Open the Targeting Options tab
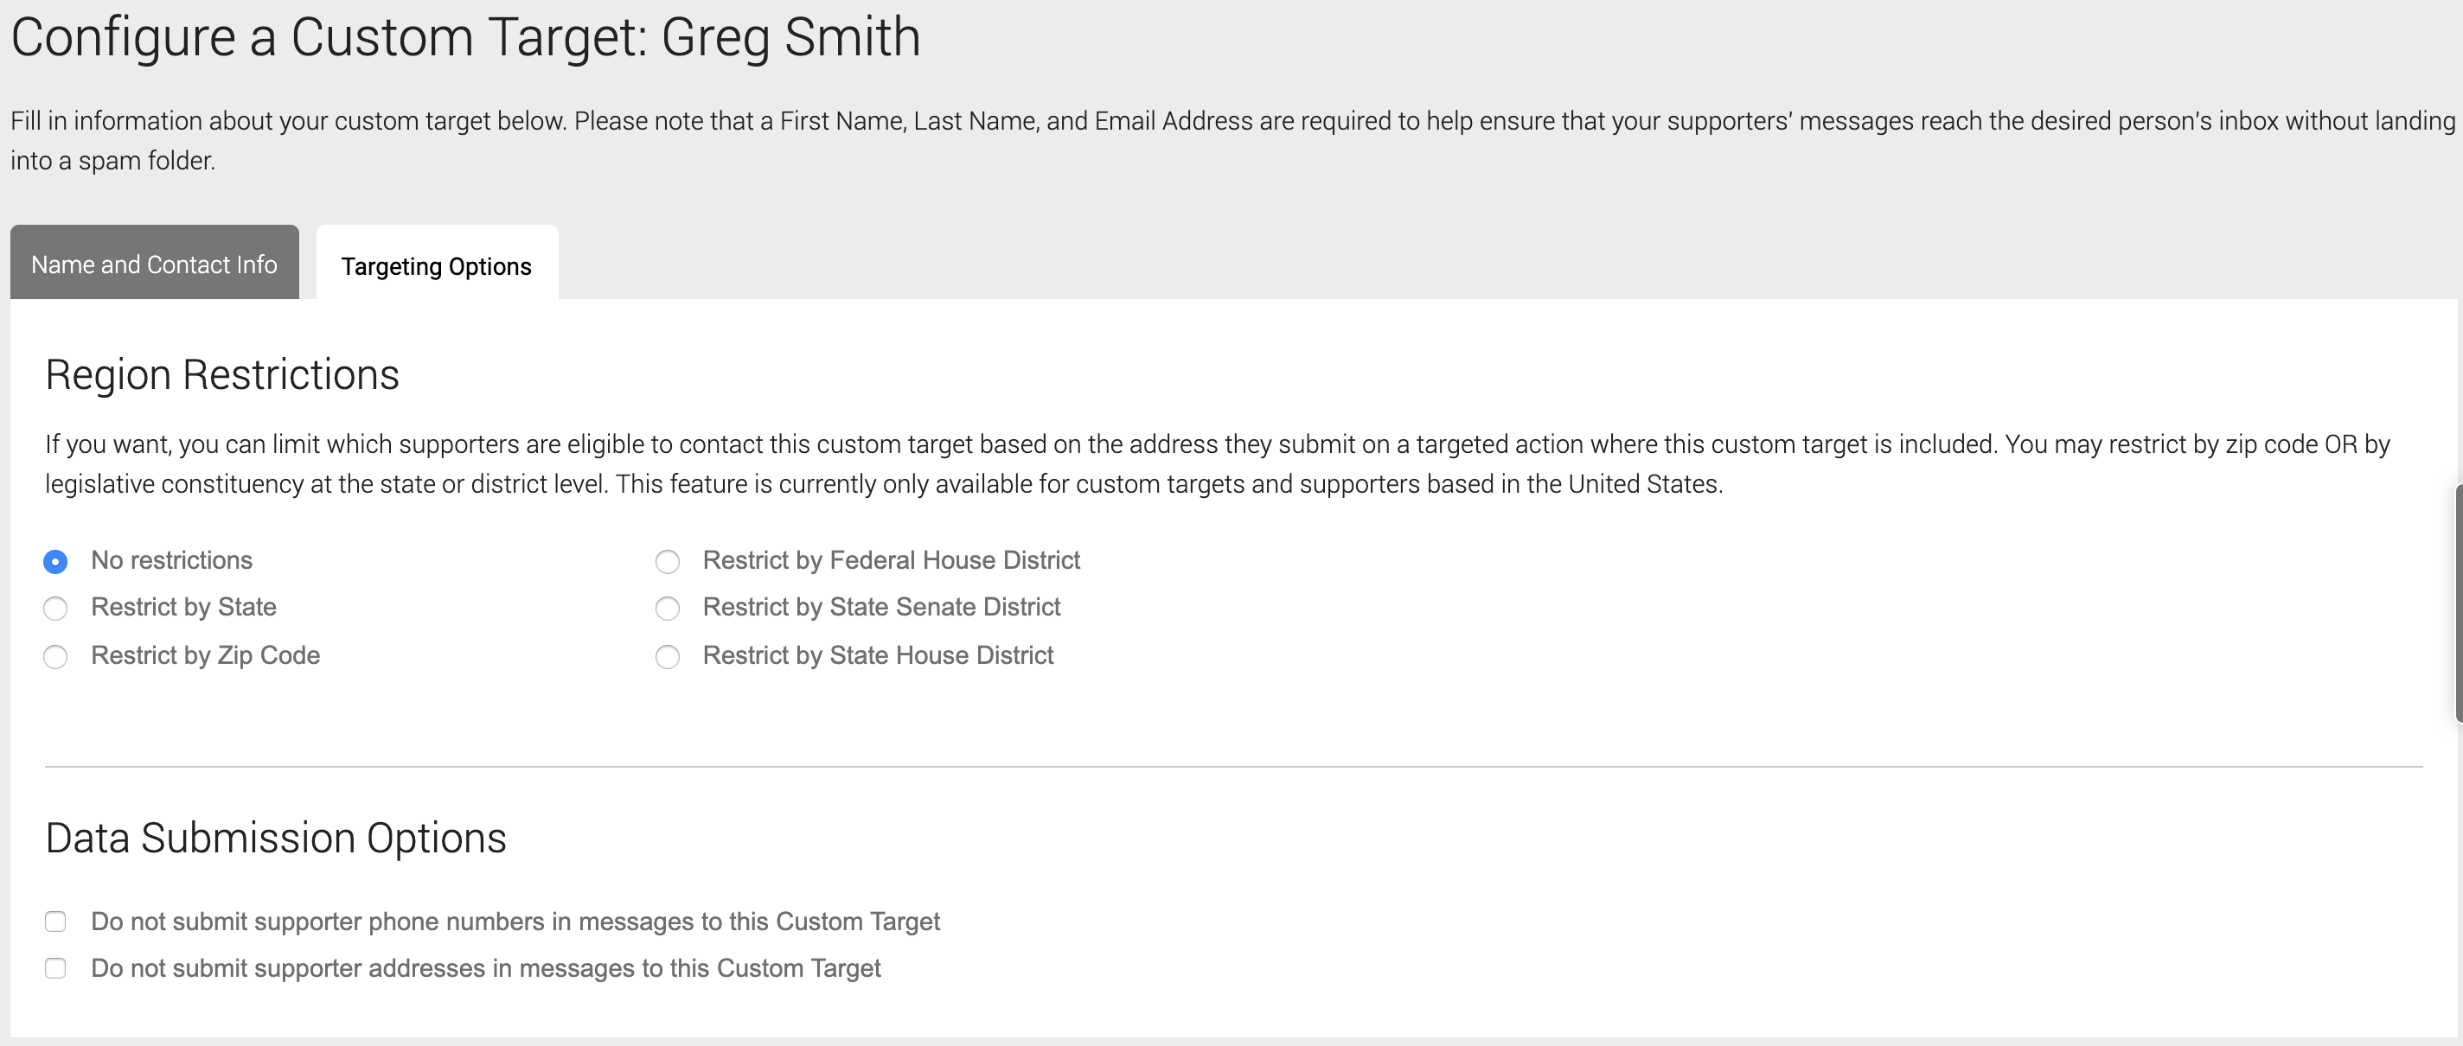The width and height of the screenshot is (2463, 1046). (437, 265)
